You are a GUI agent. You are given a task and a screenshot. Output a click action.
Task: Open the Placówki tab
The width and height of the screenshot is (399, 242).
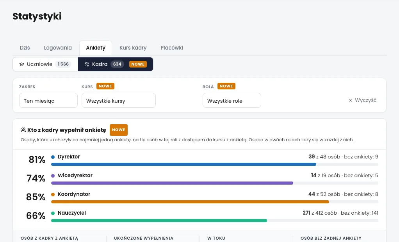(172, 48)
